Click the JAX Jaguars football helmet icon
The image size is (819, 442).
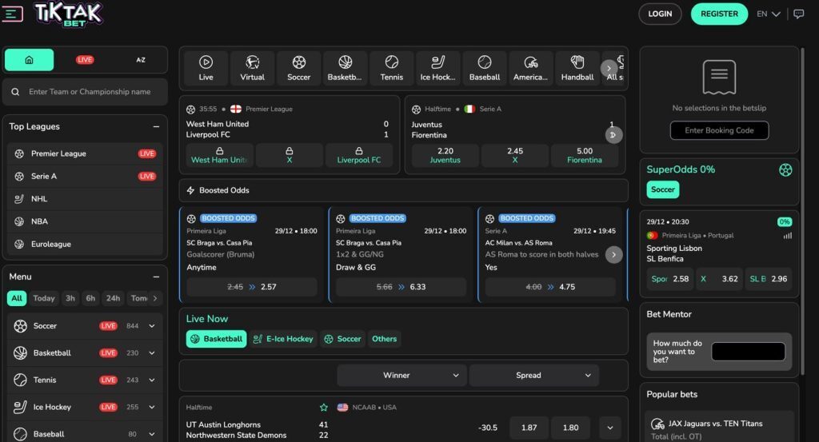tap(657, 424)
